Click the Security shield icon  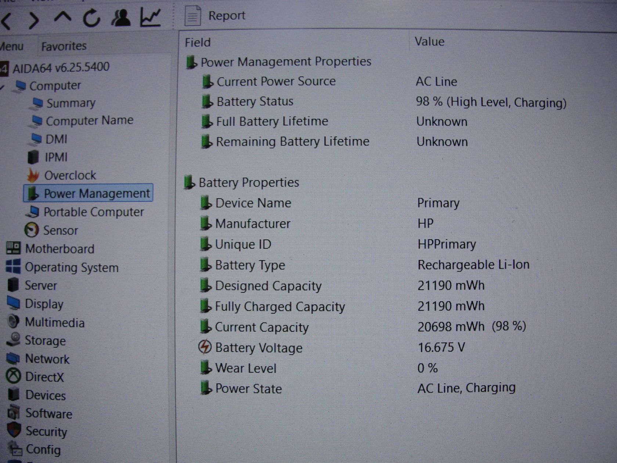(x=14, y=430)
